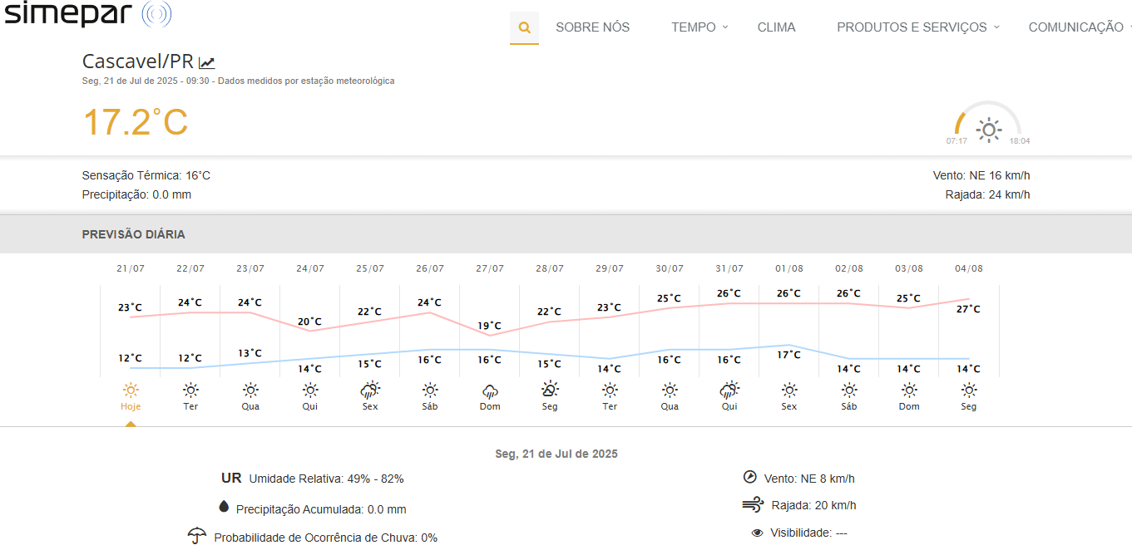Click the PREVISÃO DIÁRIA heading

134,234
